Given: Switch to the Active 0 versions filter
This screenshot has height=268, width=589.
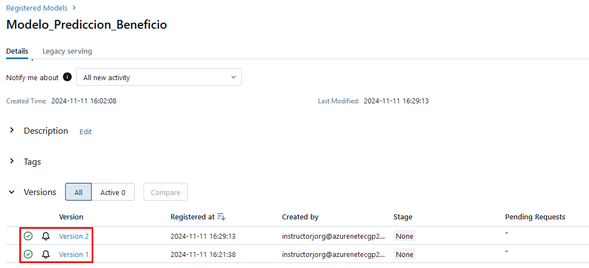Looking at the screenshot, I should (x=113, y=192).
